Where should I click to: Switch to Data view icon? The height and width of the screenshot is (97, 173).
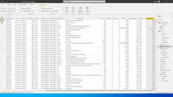(2, 20)
